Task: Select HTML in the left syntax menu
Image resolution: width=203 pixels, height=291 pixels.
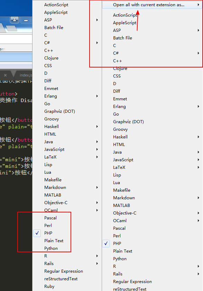Action: coord(50,134)
